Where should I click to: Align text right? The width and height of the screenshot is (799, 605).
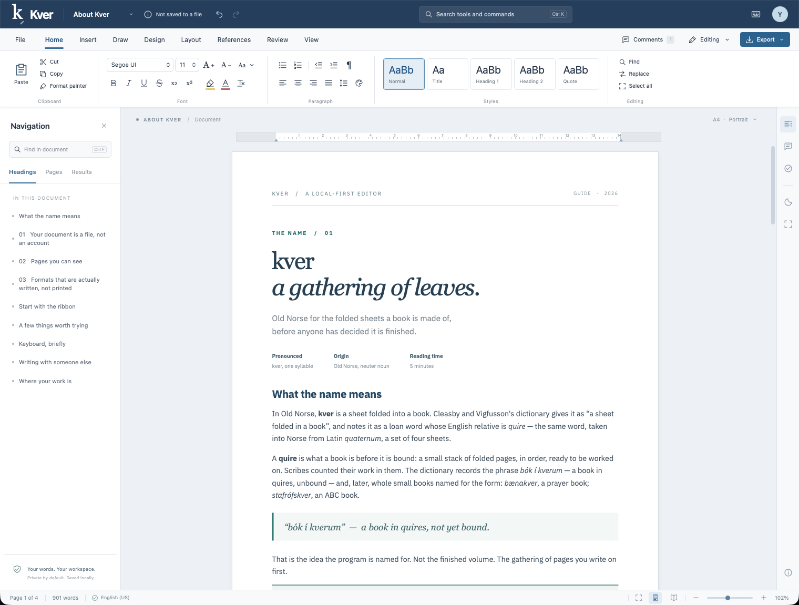tap(313, 83)
